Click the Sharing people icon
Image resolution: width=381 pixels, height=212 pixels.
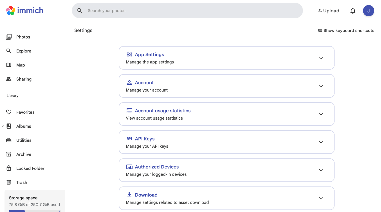click(x=9, y=79)
